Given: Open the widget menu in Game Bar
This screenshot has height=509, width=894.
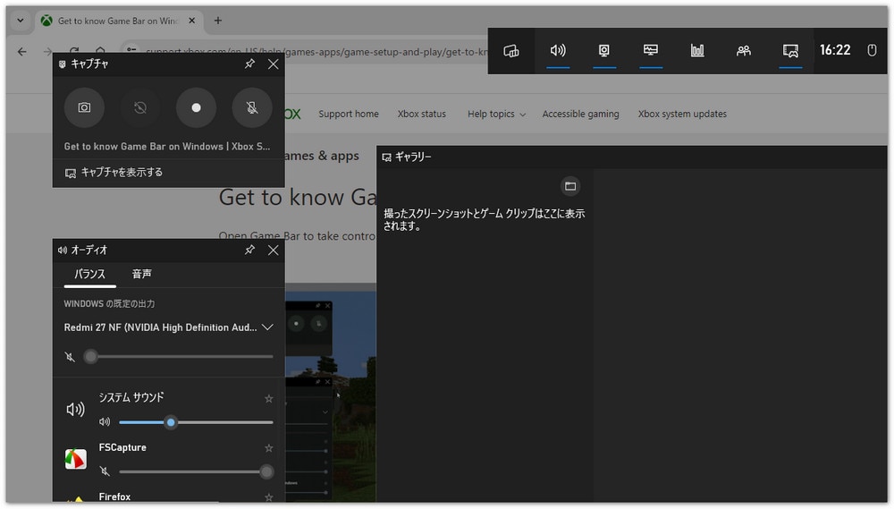Looking at the screenshot, I should click(x=511, y=51).
